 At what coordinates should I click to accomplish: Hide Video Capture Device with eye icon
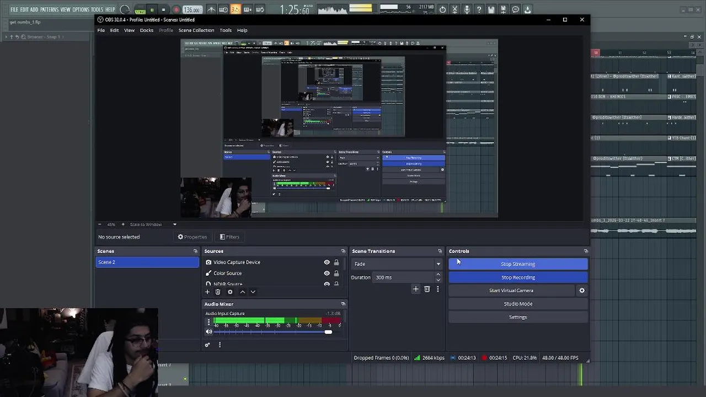(x=327, y=262)
